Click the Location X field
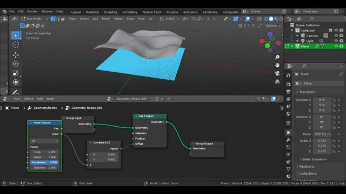 (322, 100)
